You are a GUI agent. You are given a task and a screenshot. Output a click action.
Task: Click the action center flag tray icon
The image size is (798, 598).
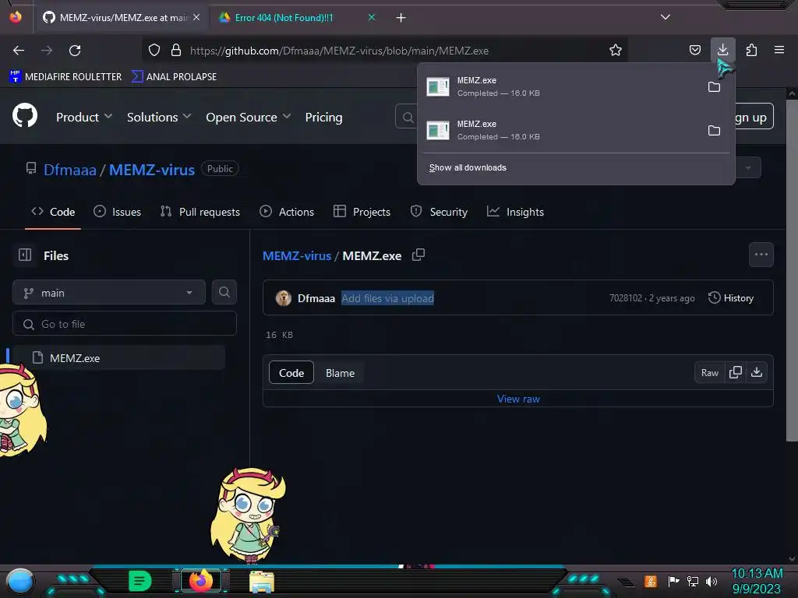[x=673, y=581]
